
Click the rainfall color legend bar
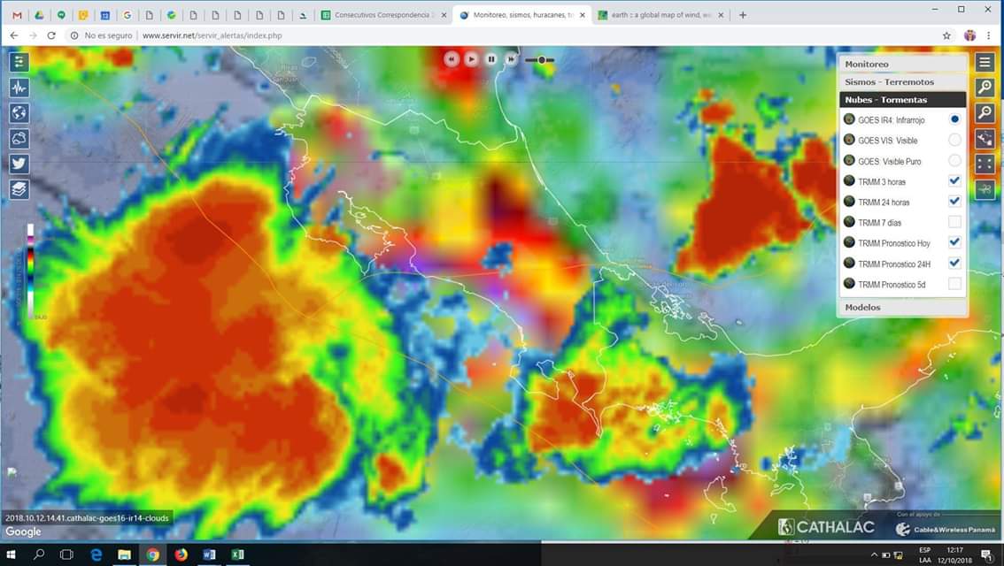(30, 272)
